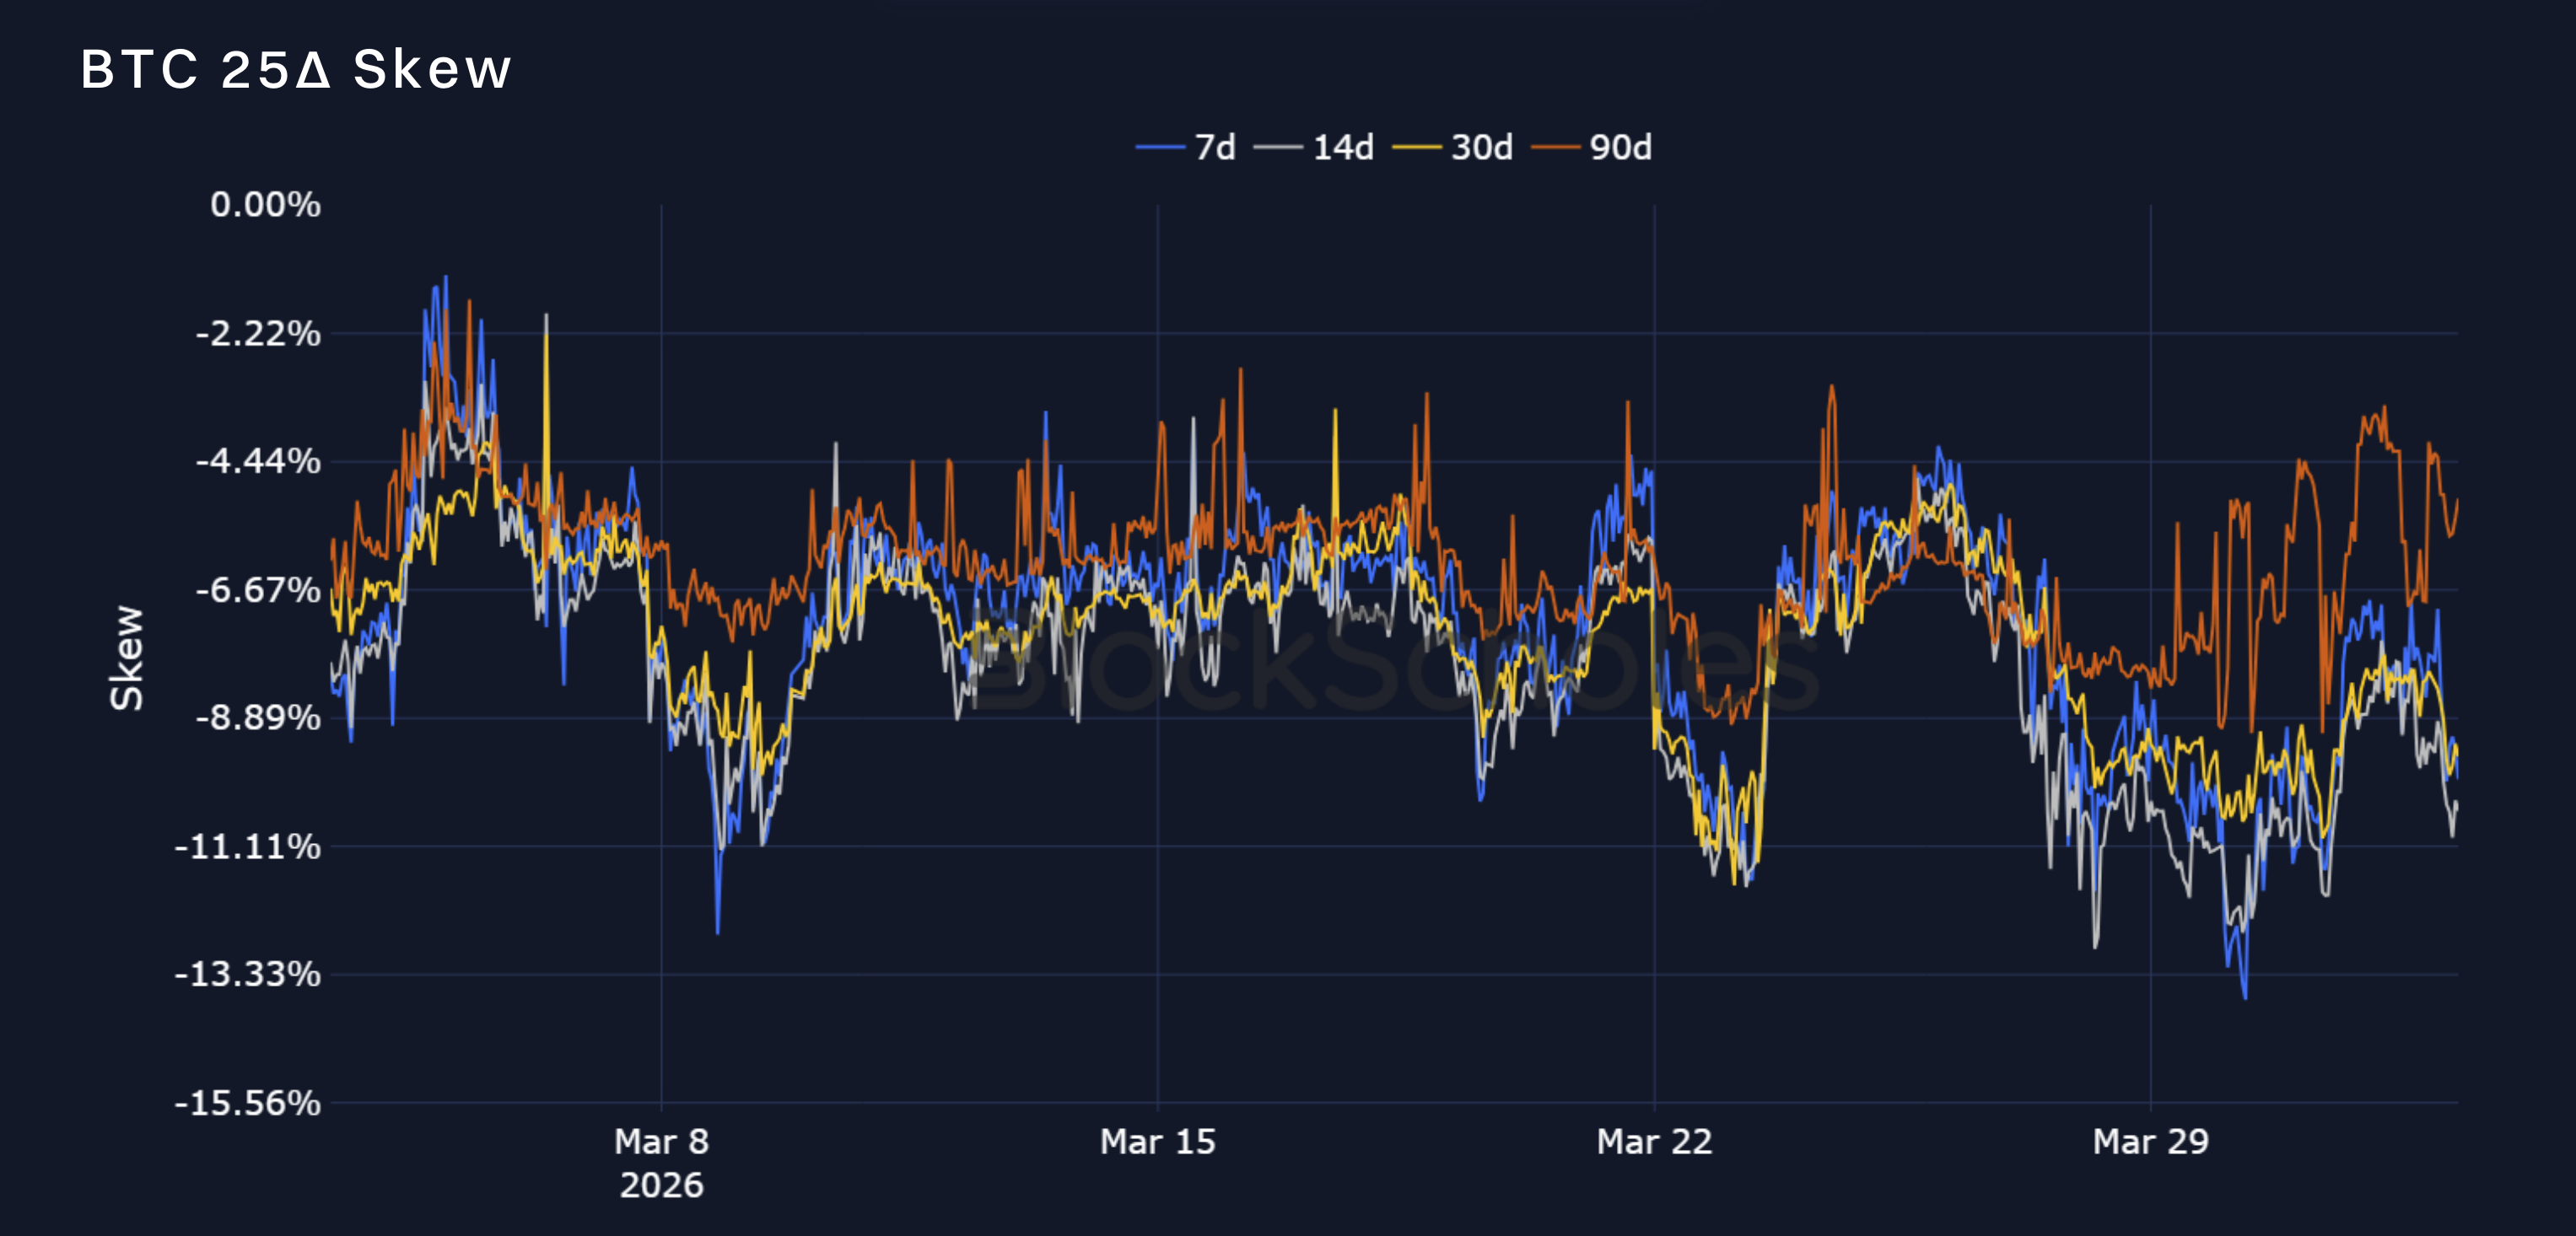Viewport: 2576px width, 1236px height.
Task: Select the Mar 22 x-axis label
Action: (x=1654, y=1141)
